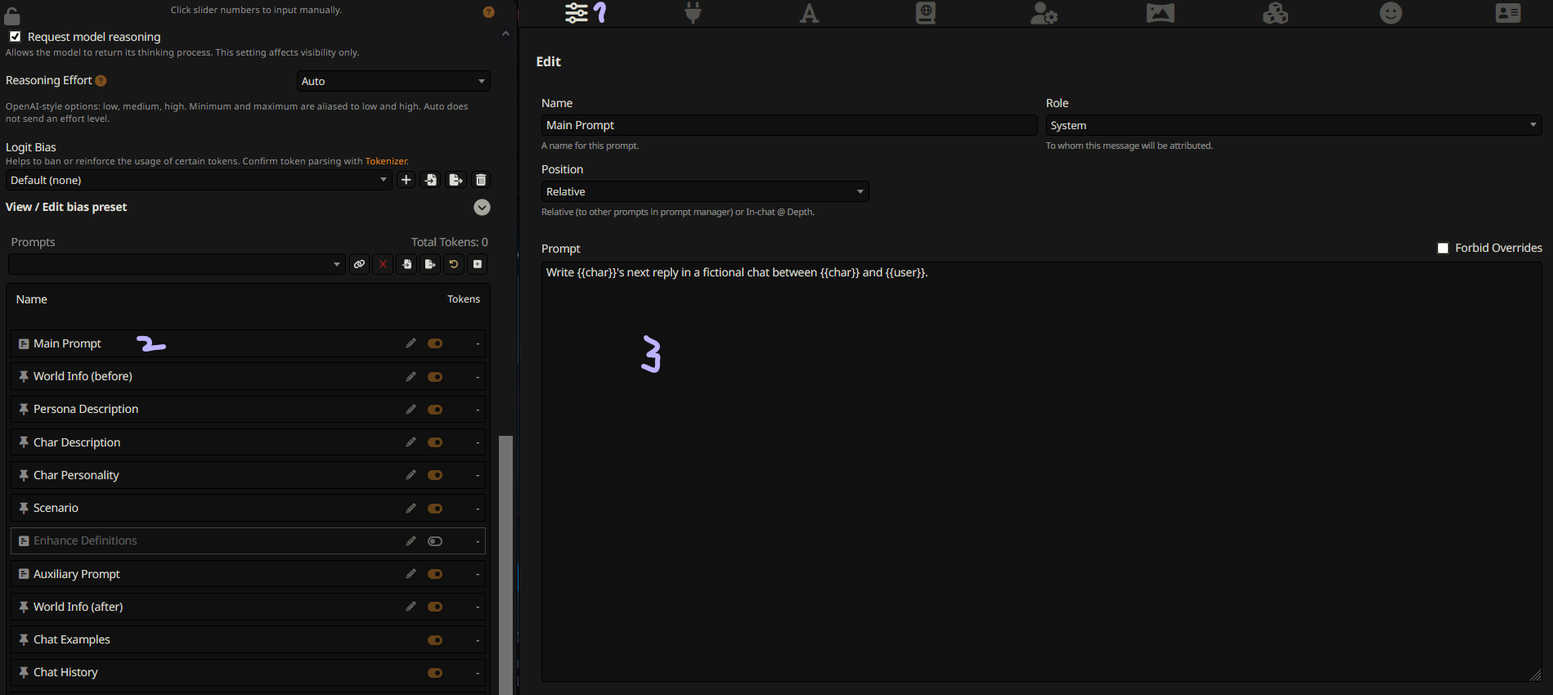Click inside the Prompt text area
This screenshot has height=695, width=1553.
1041,472
